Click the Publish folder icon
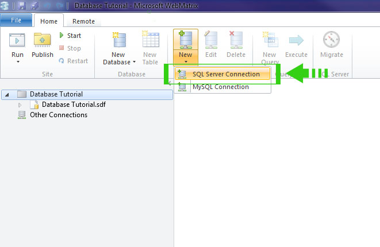Viewport: 380px width, 247px height. tap(42, 40)
